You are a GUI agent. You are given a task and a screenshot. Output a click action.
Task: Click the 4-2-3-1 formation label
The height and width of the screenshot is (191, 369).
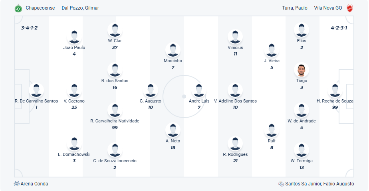coord(339,28)
